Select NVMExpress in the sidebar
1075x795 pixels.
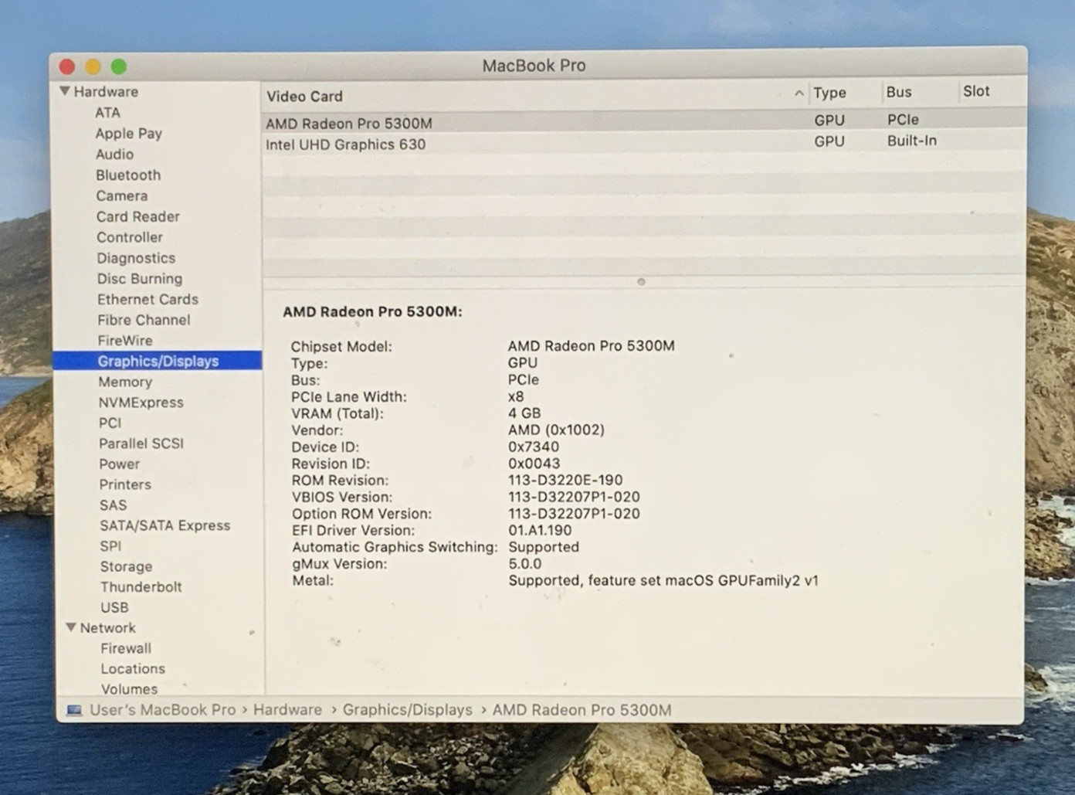point(141,403)
